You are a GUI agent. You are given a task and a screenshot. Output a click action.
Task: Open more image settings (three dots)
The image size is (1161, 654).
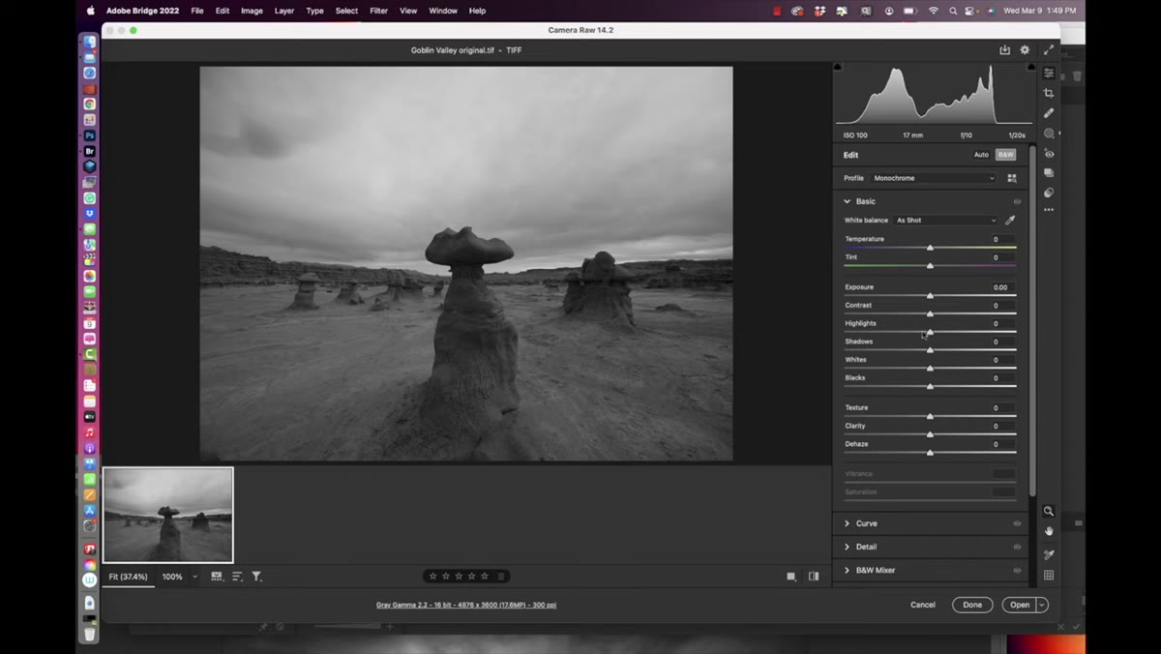pyautogui.click(x=1049, y=210)
